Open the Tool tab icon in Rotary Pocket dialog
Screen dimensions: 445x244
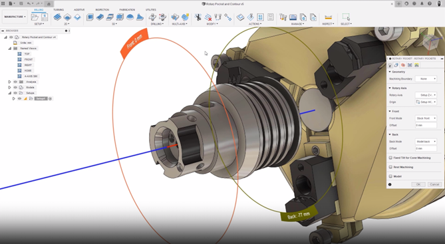coord(390,65)
